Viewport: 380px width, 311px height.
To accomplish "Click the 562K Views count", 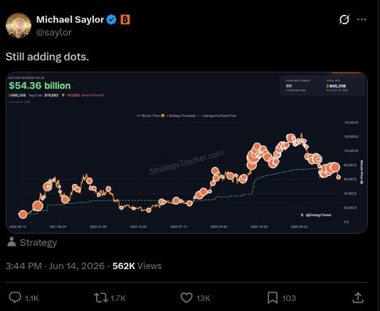I will pyautogui.click(x=137, y=266).
